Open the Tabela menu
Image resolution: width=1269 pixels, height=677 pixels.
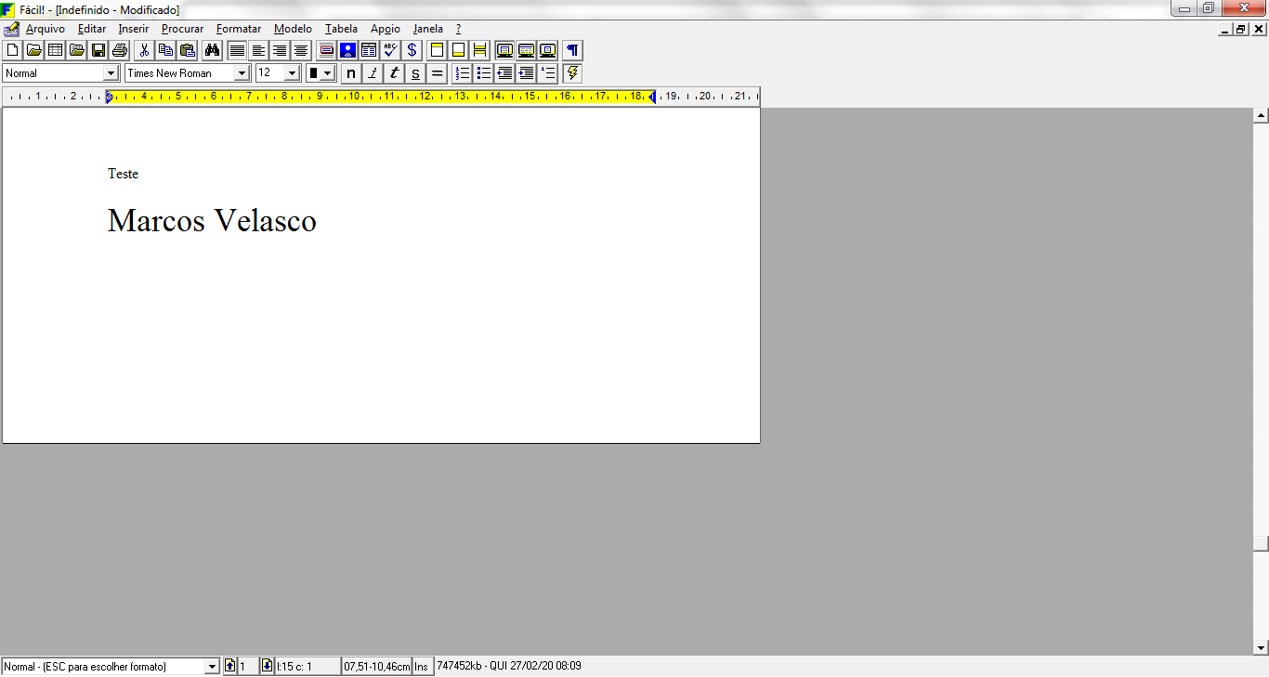[341, 29]
